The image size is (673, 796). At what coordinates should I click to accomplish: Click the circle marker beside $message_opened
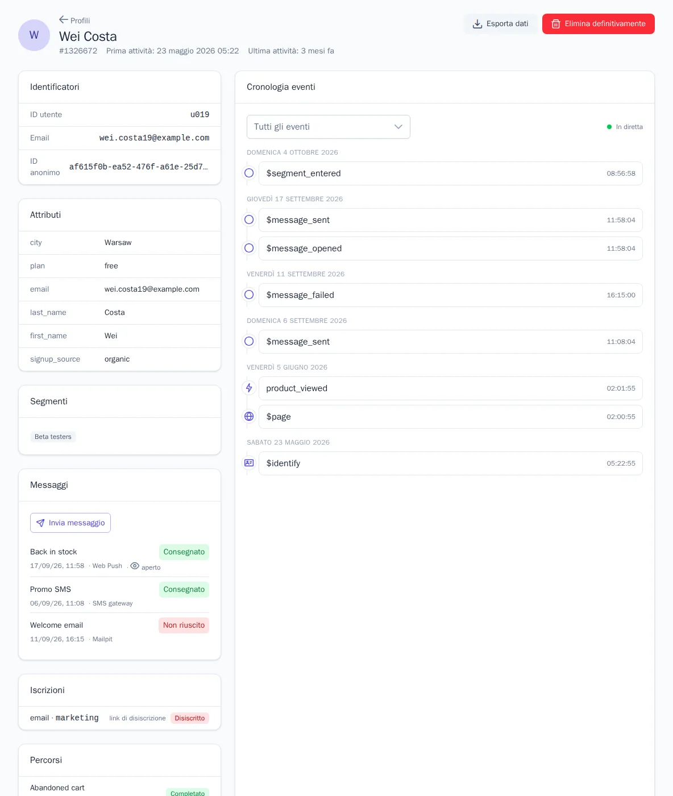click(x=249, y=248)
